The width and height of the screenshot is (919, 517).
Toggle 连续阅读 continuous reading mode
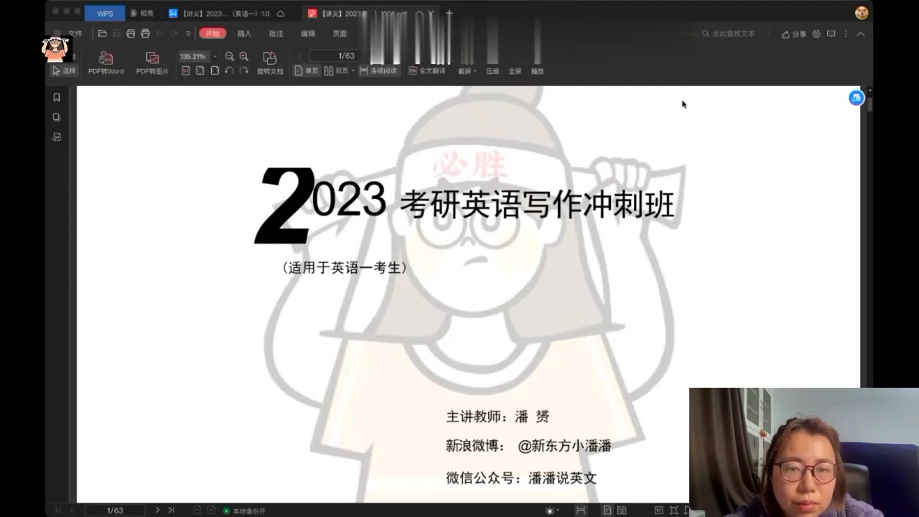(378, 71)
